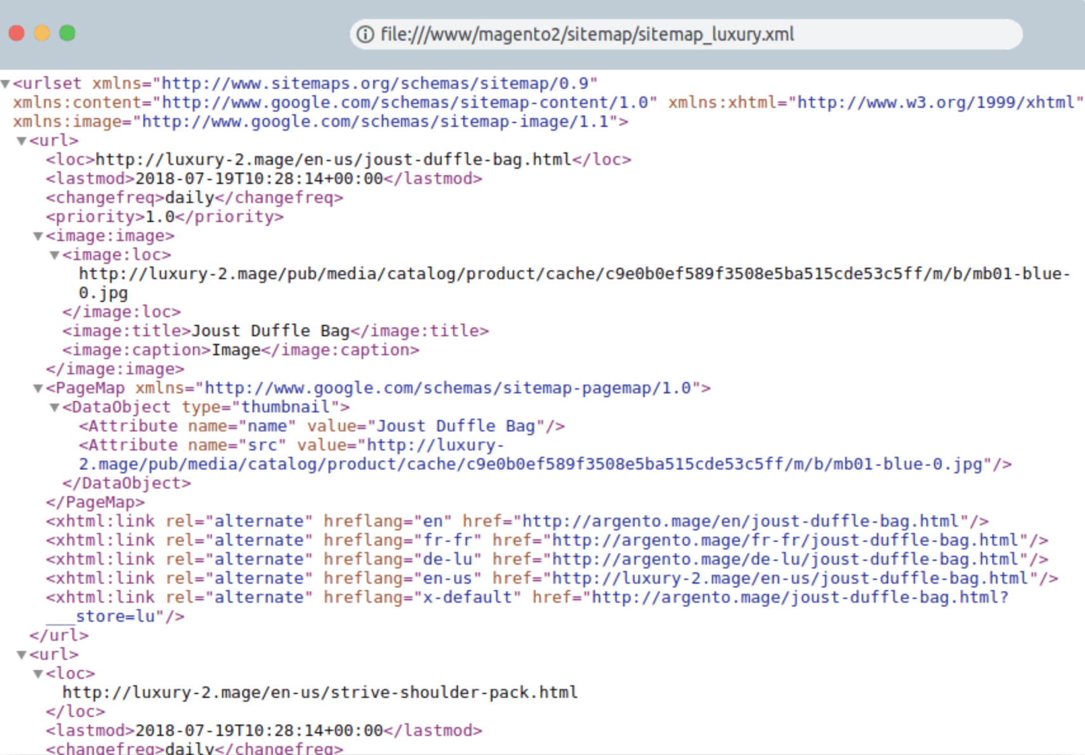Click the Attribute name="name" line
This screenshot has width=1085, height=755.
point(322,426)
